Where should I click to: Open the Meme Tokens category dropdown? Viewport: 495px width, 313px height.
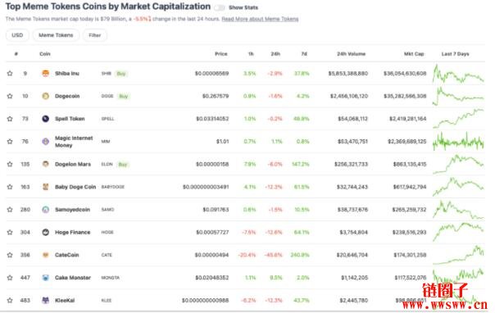point(56,35)
